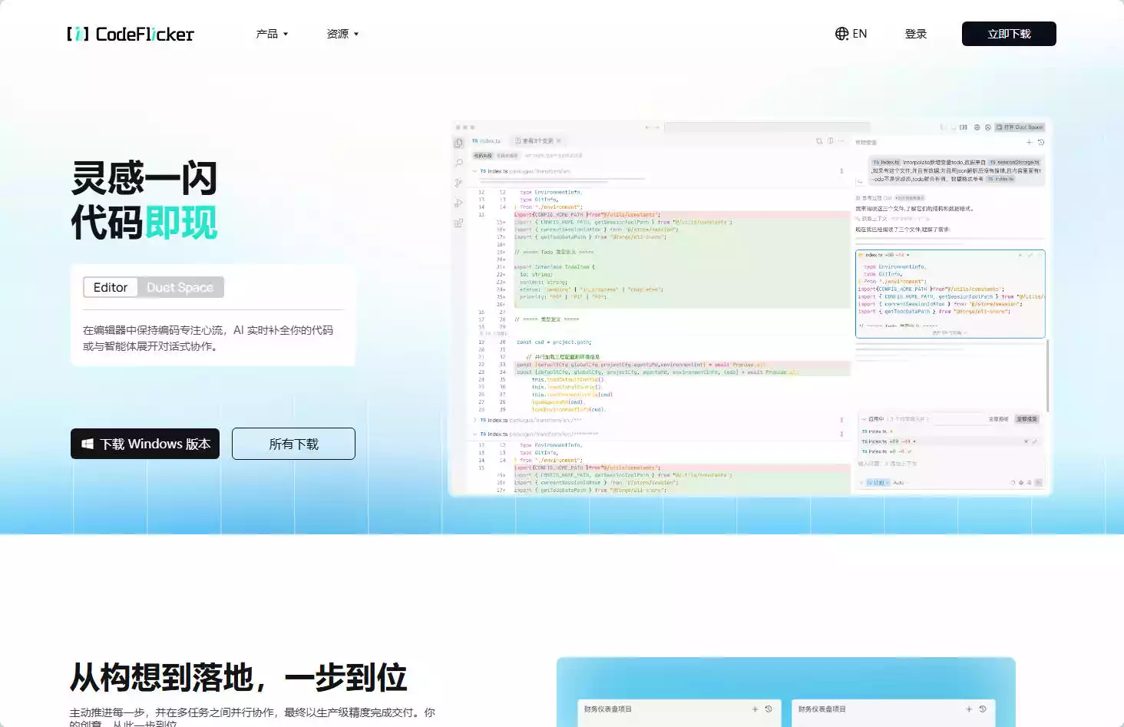Click the 立即下载 button
Viewport: 1124px width, 727px height.
(1009, 34)
